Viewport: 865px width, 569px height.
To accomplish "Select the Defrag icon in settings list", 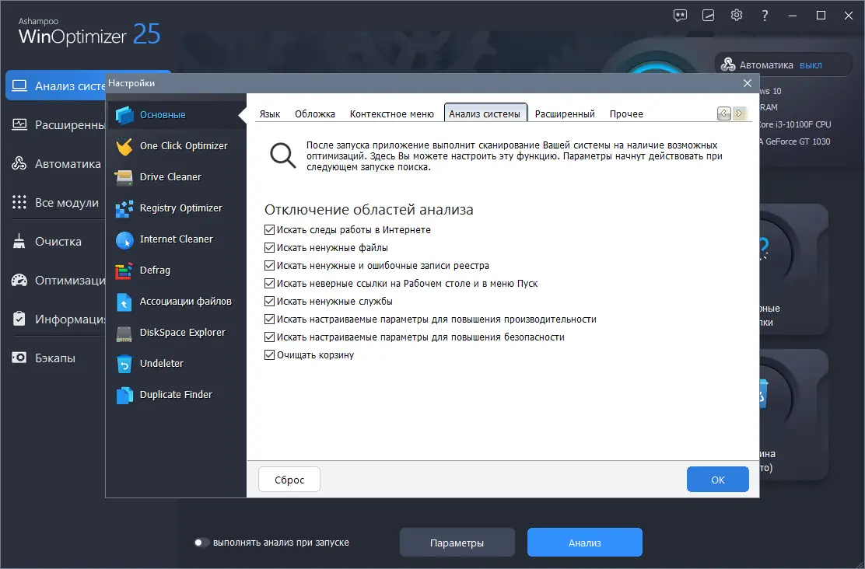I will click(x=124, y=271).
